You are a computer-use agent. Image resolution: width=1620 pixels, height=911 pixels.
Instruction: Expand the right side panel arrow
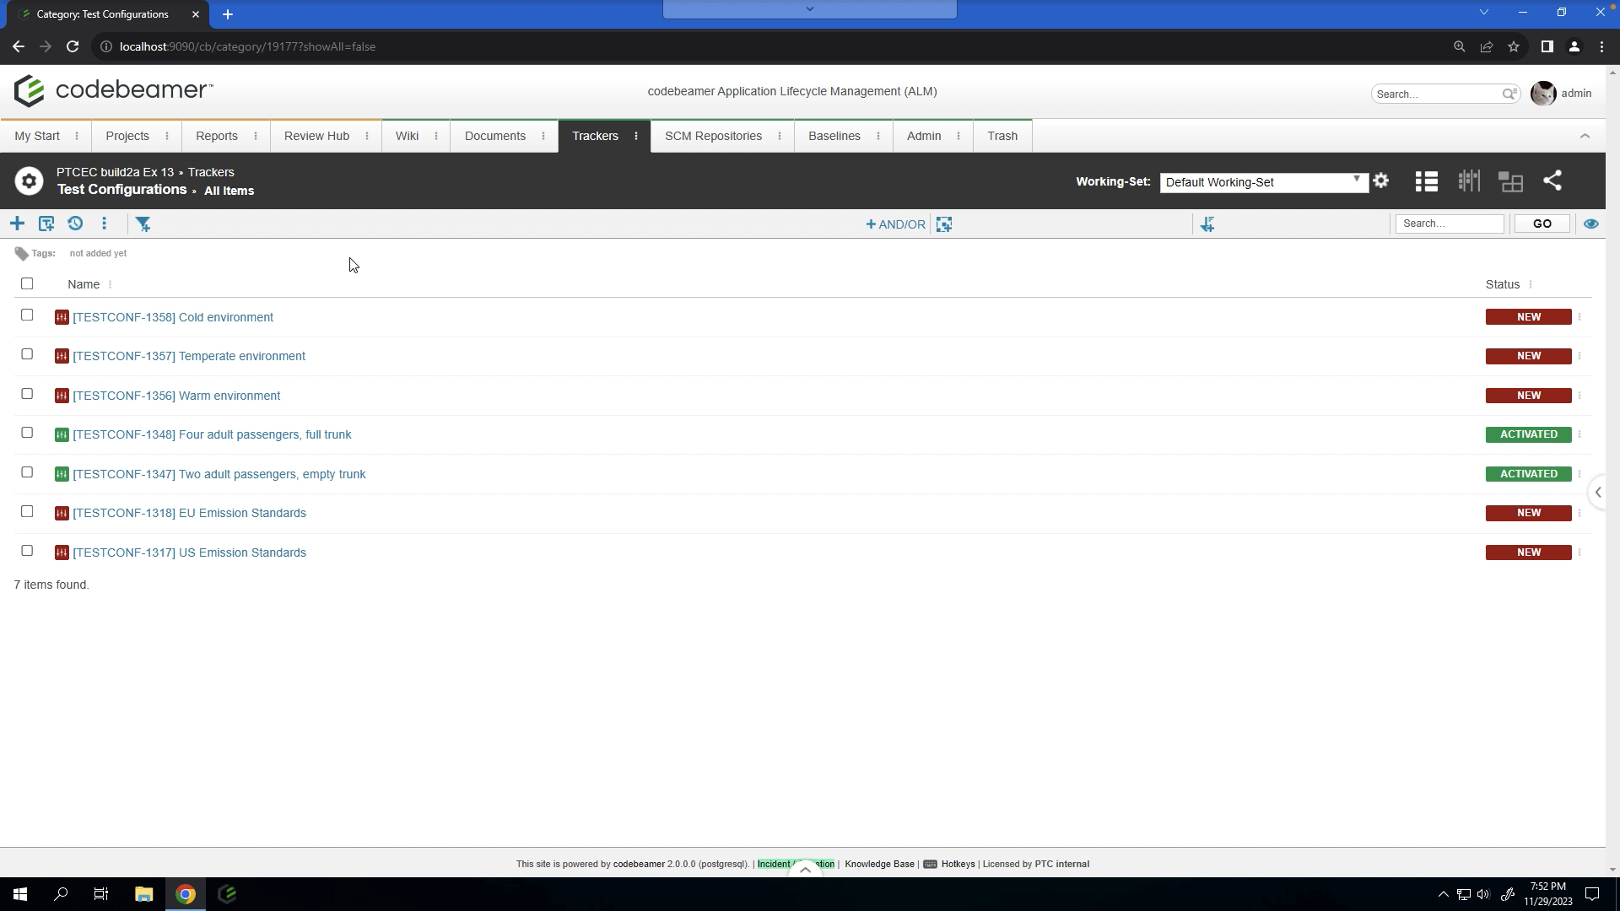tap(1597, 493)
